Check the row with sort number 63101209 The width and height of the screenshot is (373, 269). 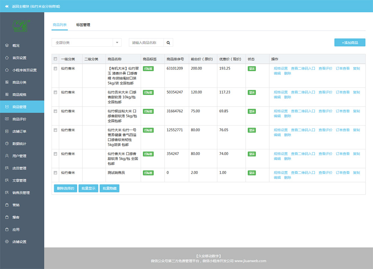coord(56,69)
